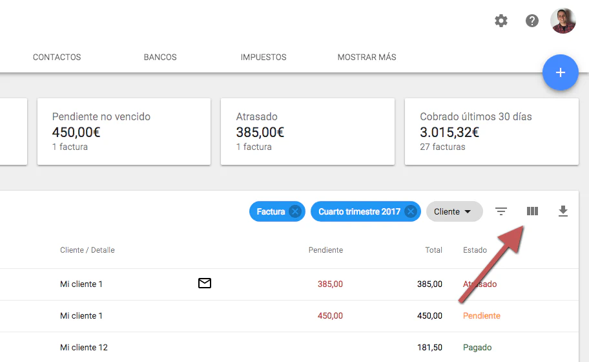Click the help question mark icon
Viewport: 589px width, 362px height.
coord(532,21)
